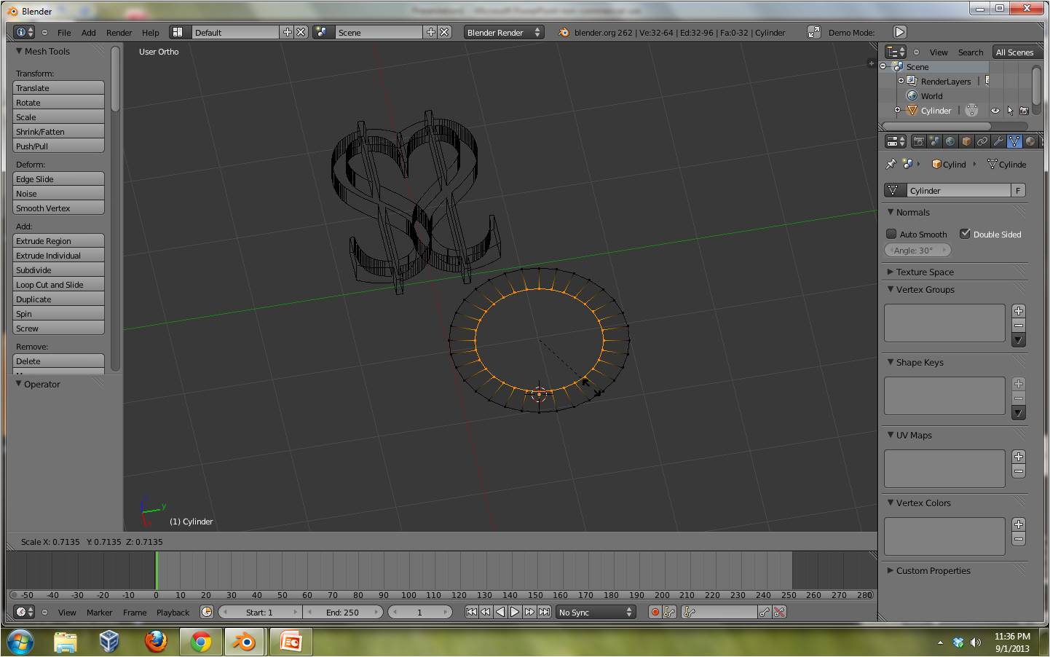1050x657 pixels.
Task: Expand the Custom Properties panel
Action: pyautogui.click(x=890, y=570)
